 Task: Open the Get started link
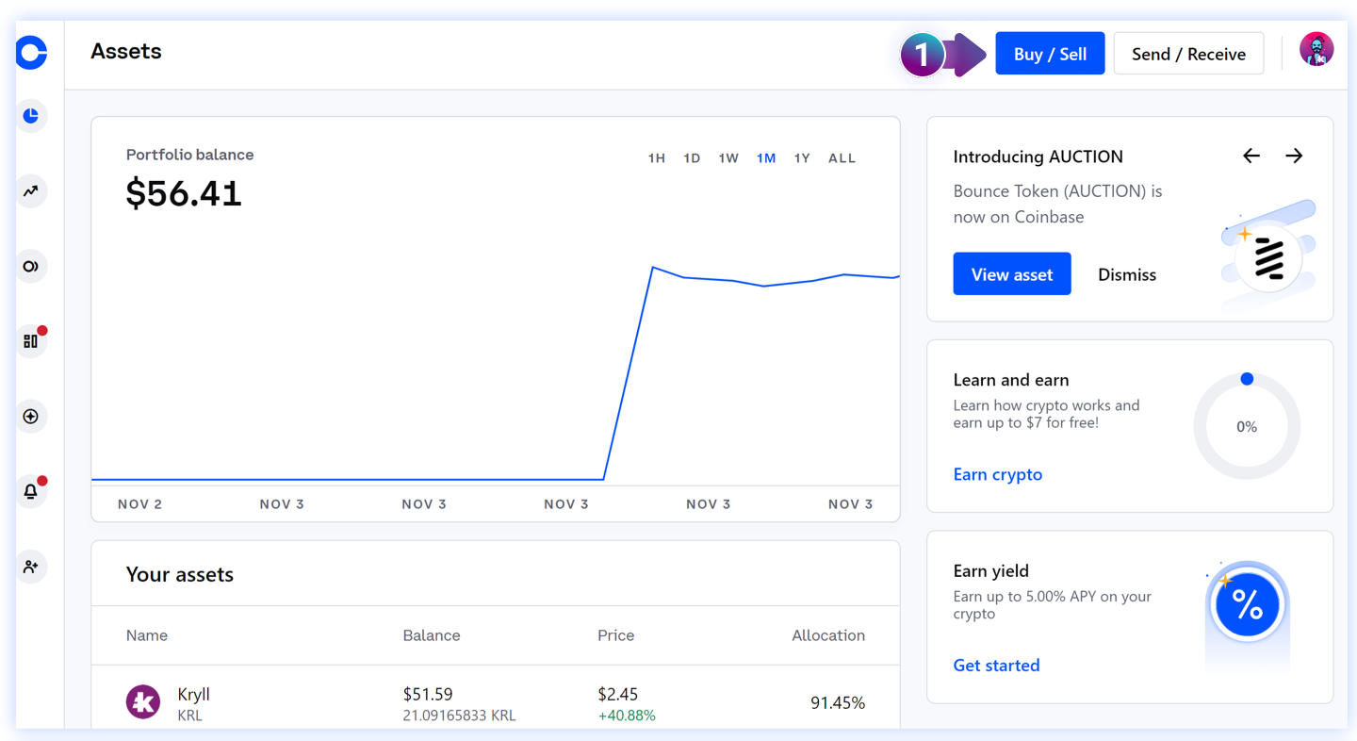(996, 666)
